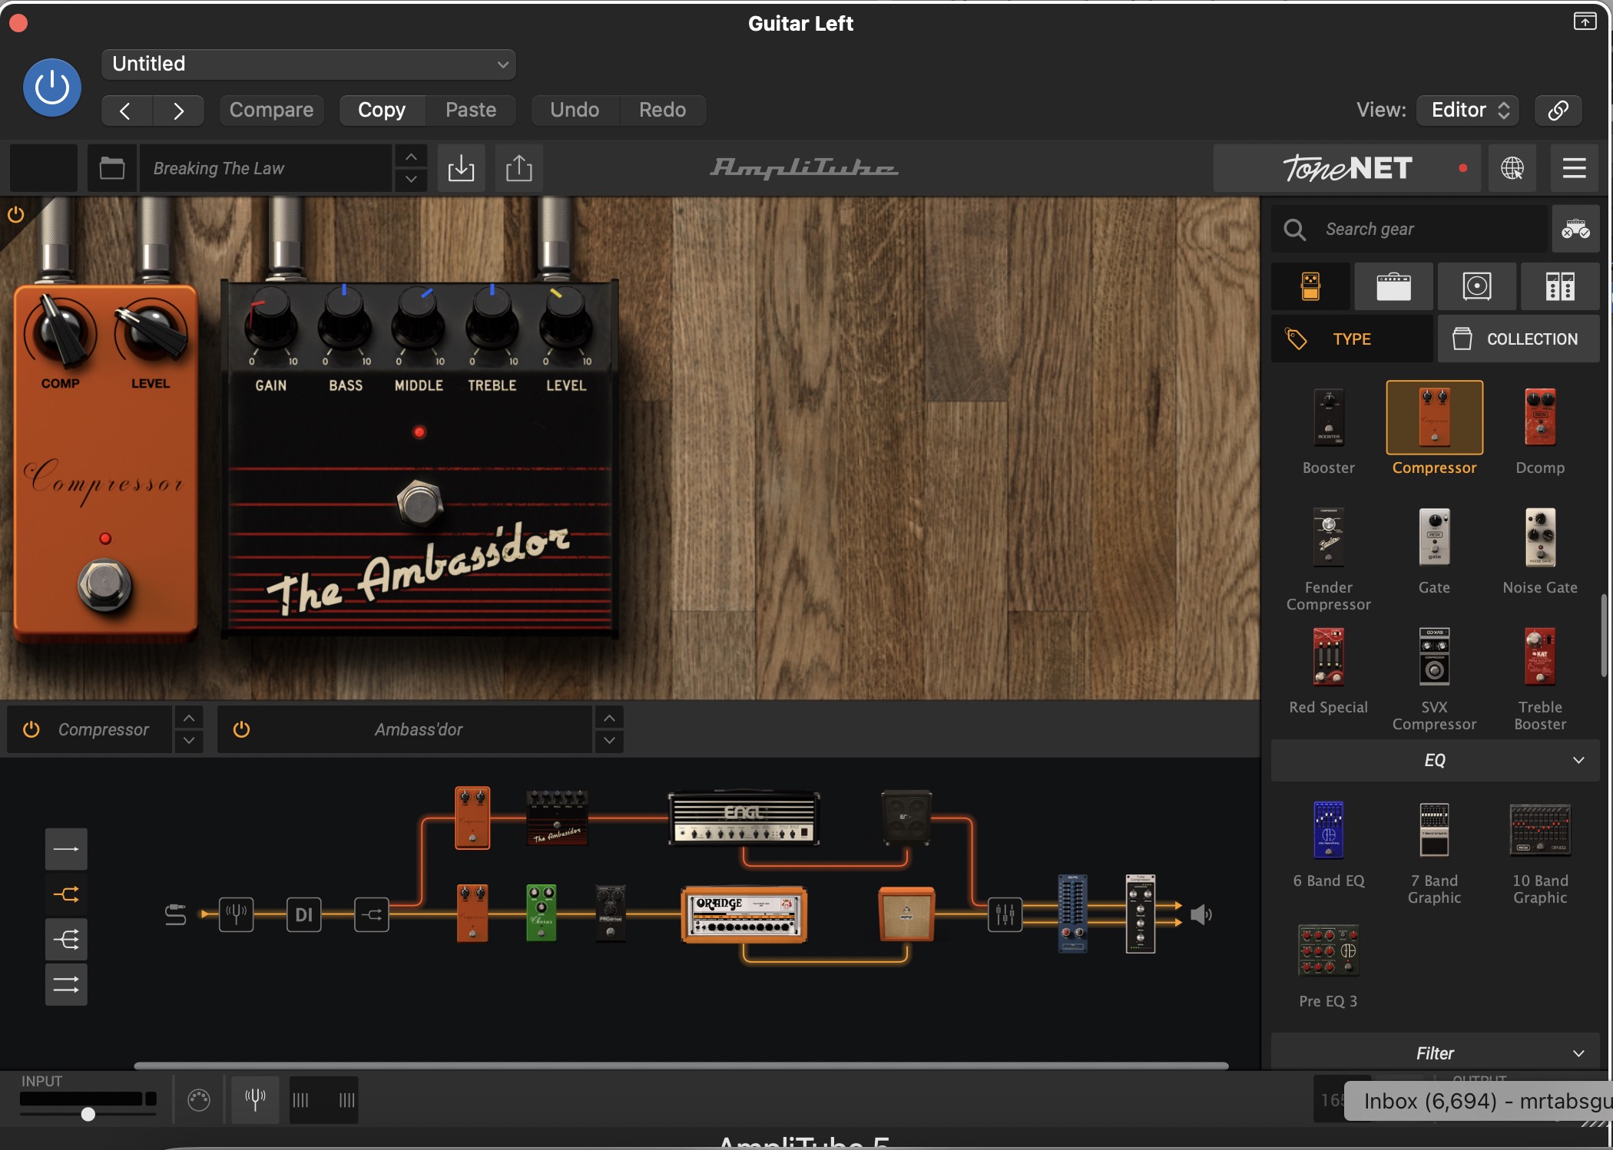
Task: Select the Booster pedal thumbnail
Action: pos(1329,418)
